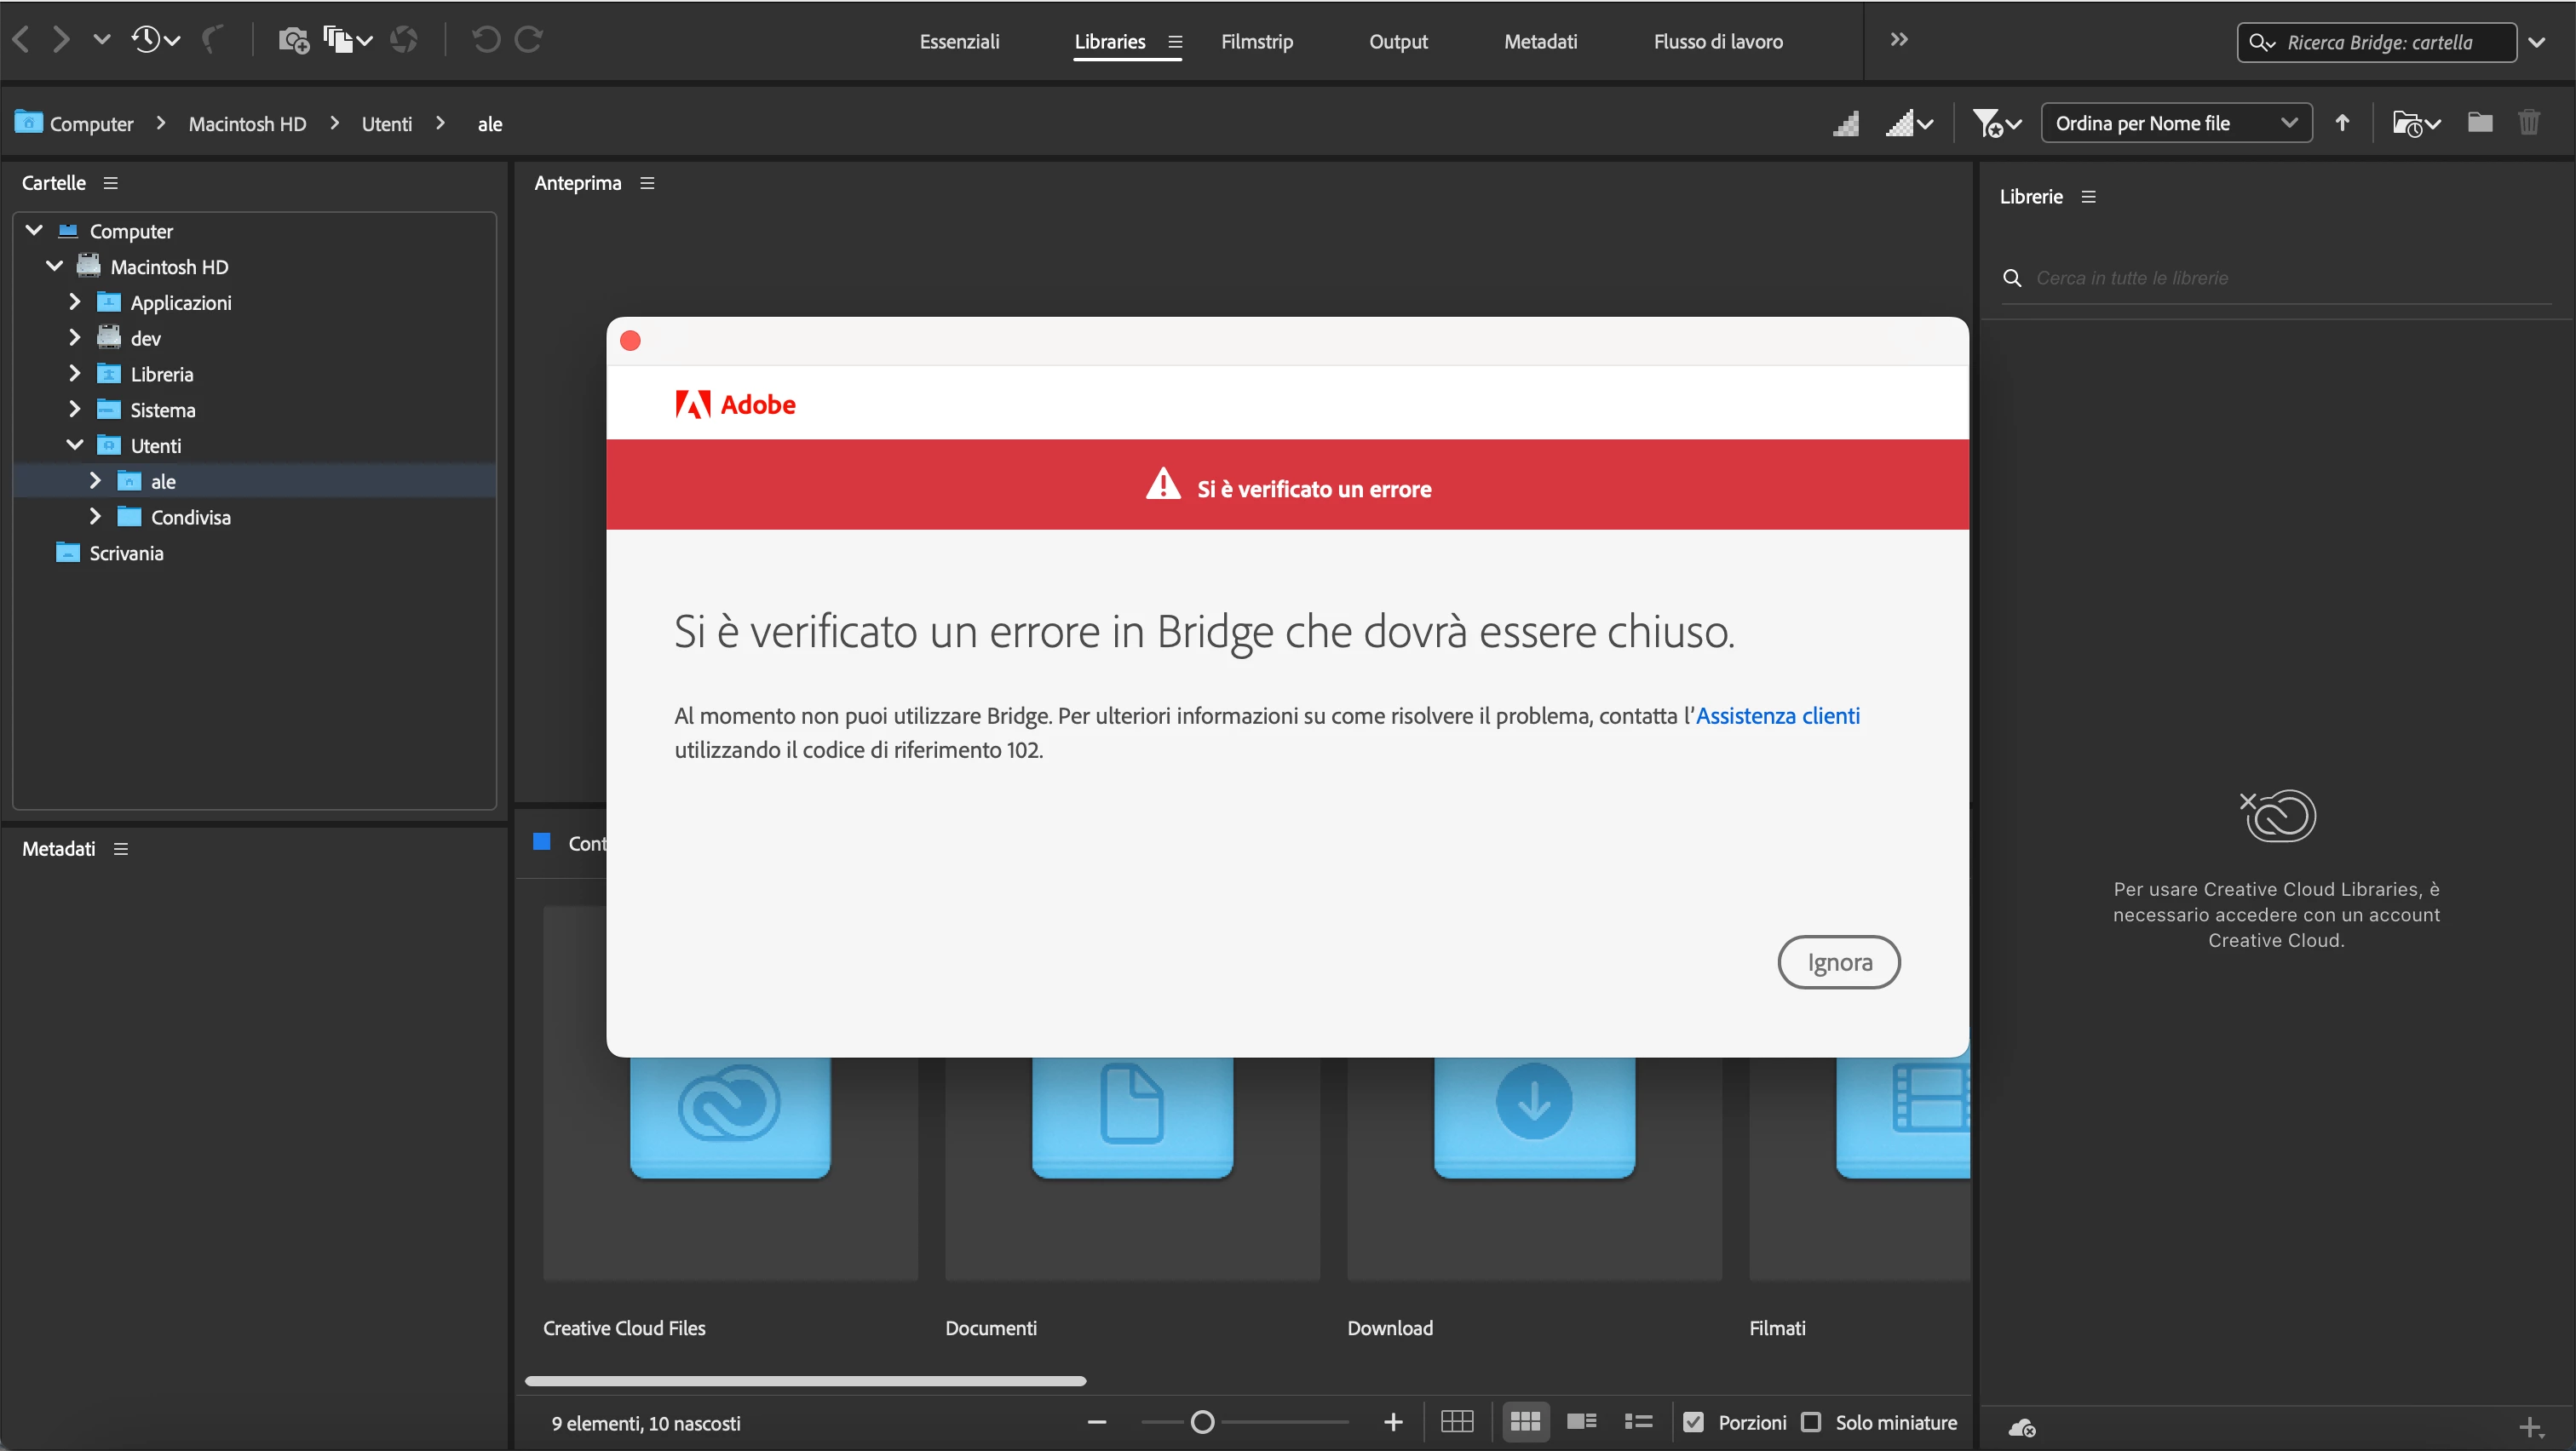Click the rotate counterclockwise icon
The width and height of the screenshot is (2576, 1451).
486,40
